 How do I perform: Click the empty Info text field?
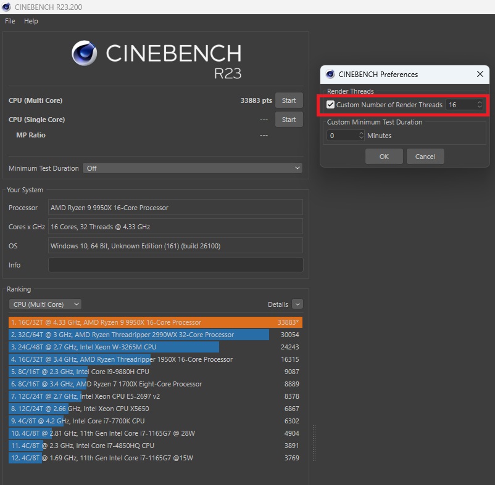(x=175, y=265)
